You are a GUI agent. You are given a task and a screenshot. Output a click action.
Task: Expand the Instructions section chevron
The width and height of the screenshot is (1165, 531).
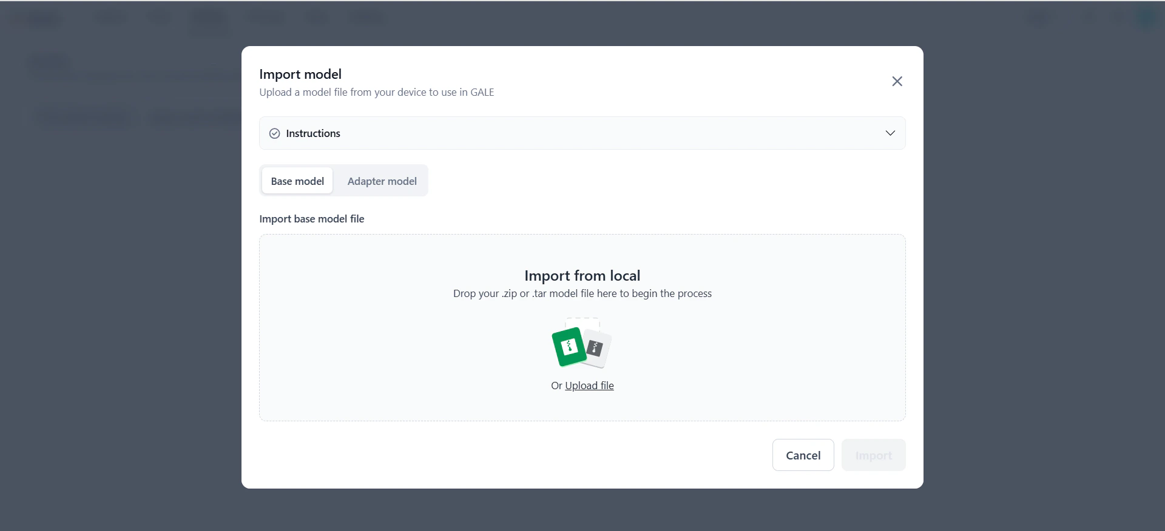(890, 133)
